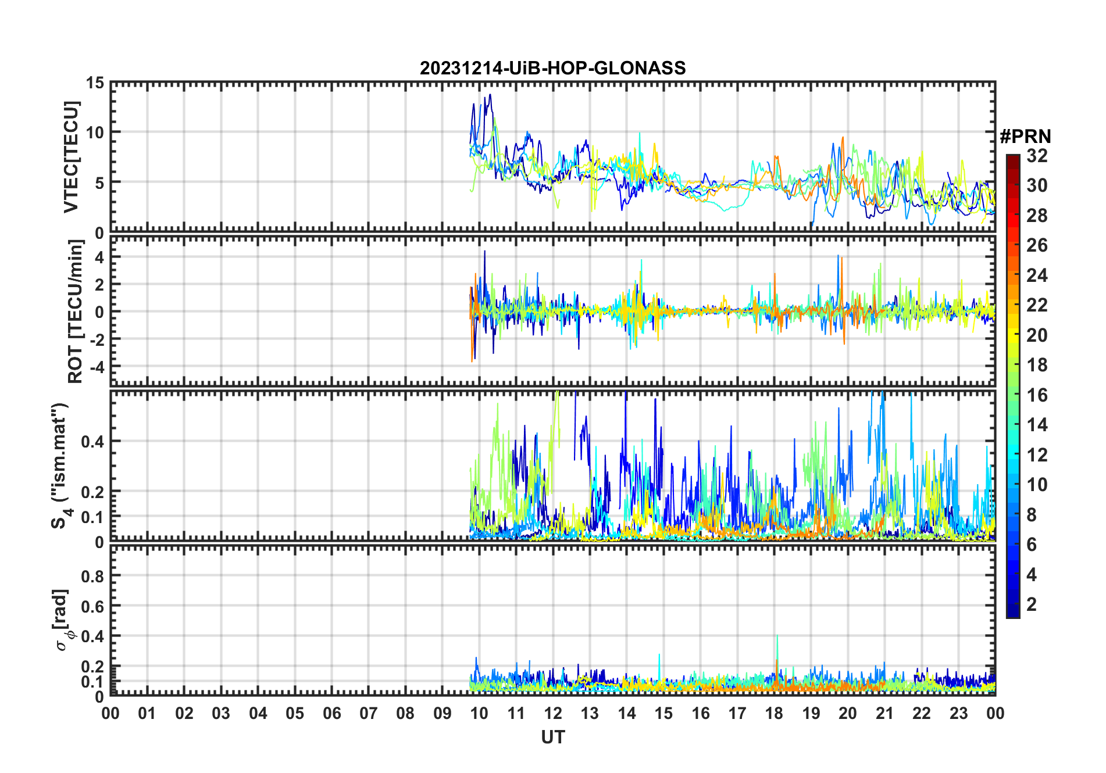Click VTEC axis tick label 10

[x=95, y=133]
